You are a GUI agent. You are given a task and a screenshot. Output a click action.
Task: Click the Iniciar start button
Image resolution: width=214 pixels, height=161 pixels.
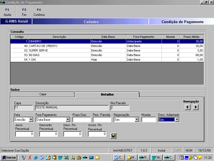pyautogui.click(x=9, y=158)
